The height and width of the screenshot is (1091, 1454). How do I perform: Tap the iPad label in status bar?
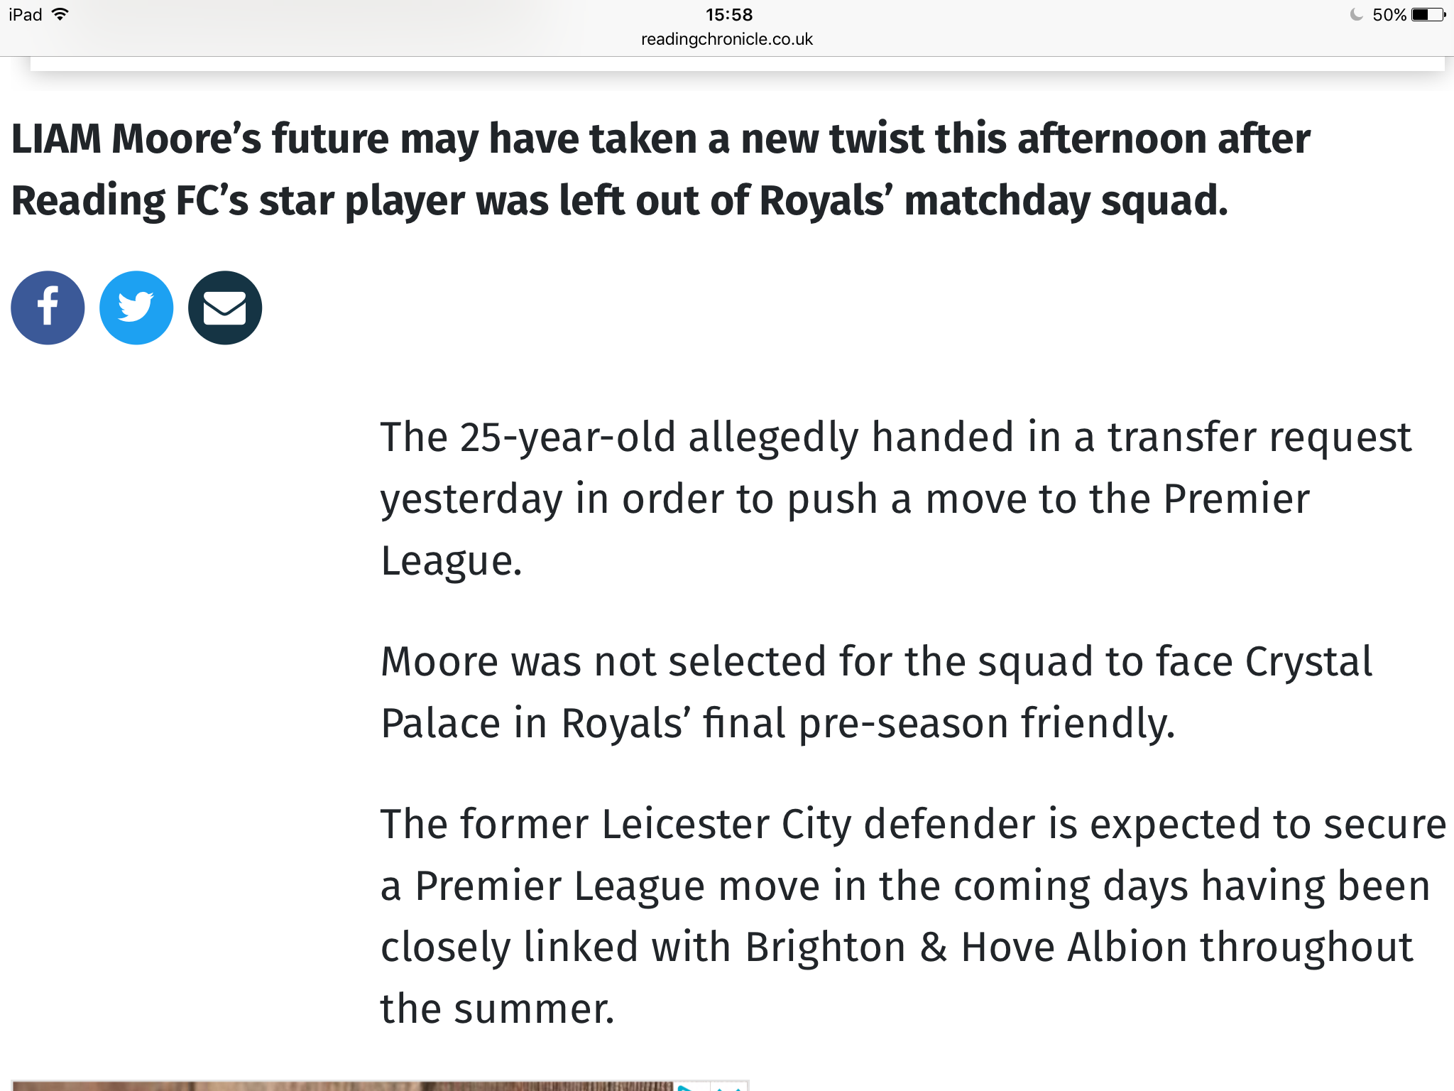tap(26, 14)
